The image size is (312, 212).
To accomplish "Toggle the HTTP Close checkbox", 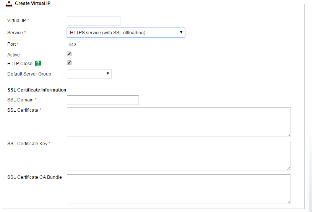I will [69, 63].
